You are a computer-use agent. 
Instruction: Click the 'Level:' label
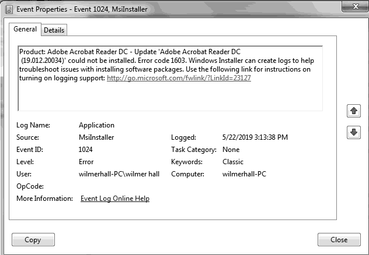tap(25, 162)
